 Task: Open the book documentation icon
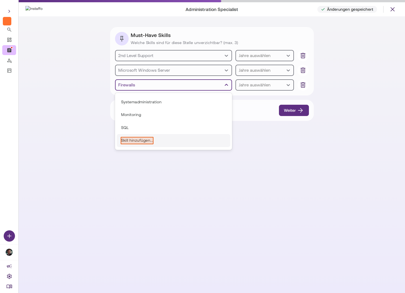9,287
